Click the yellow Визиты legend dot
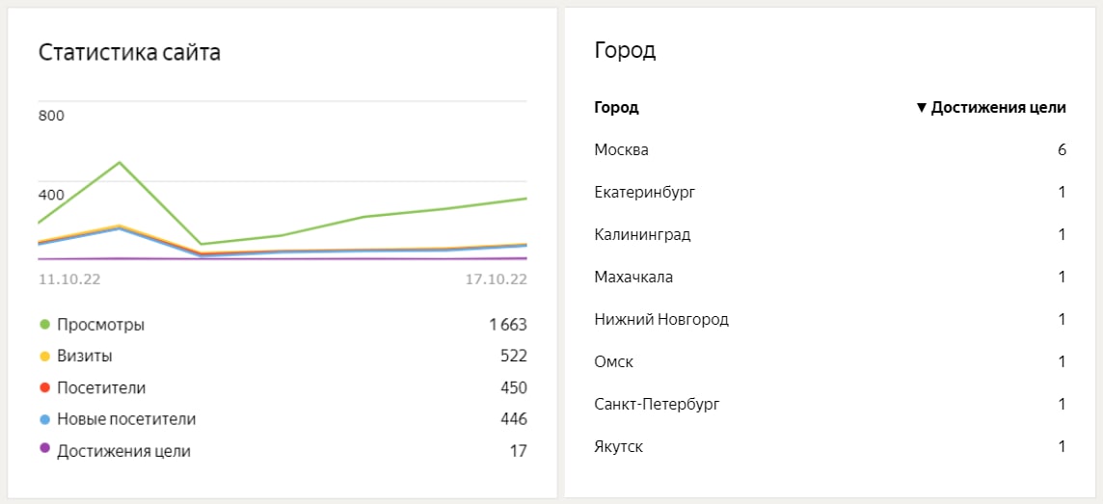This screenshot has height=504, width=1103. coord(44,357)
